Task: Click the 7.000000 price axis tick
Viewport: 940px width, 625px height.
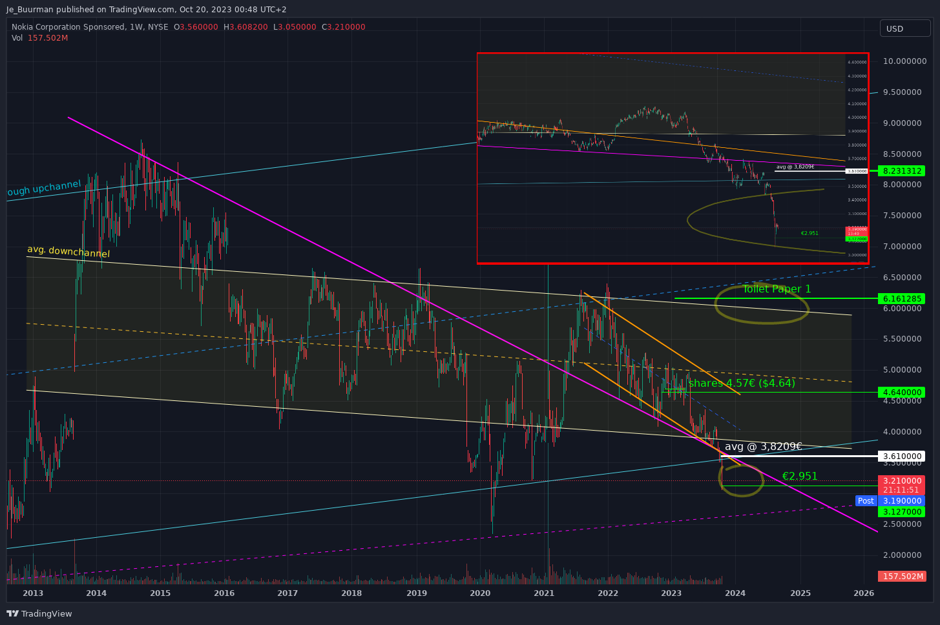Action: click(902, 246)
